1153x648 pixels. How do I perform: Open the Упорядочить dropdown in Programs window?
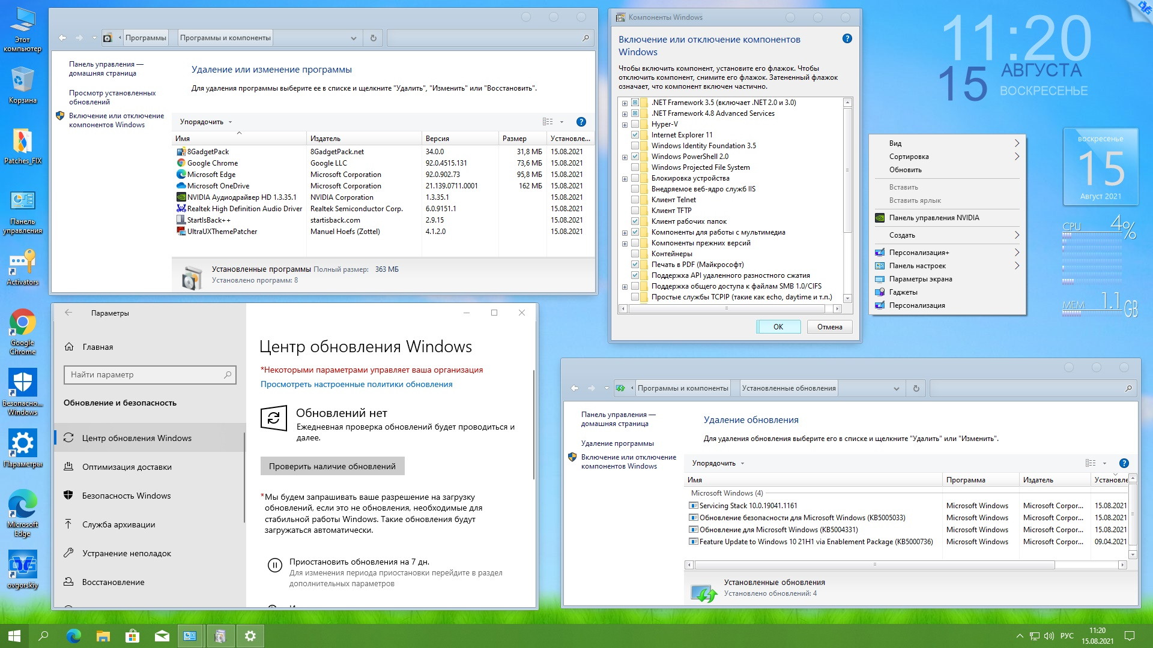click(x=205, y=122)
